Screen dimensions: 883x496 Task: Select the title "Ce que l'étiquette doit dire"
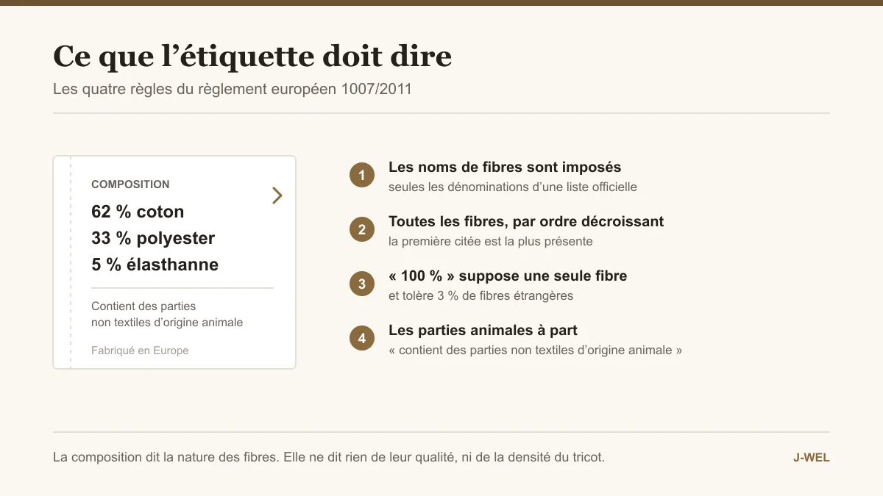pyautogui.click(x=252, y=56)
